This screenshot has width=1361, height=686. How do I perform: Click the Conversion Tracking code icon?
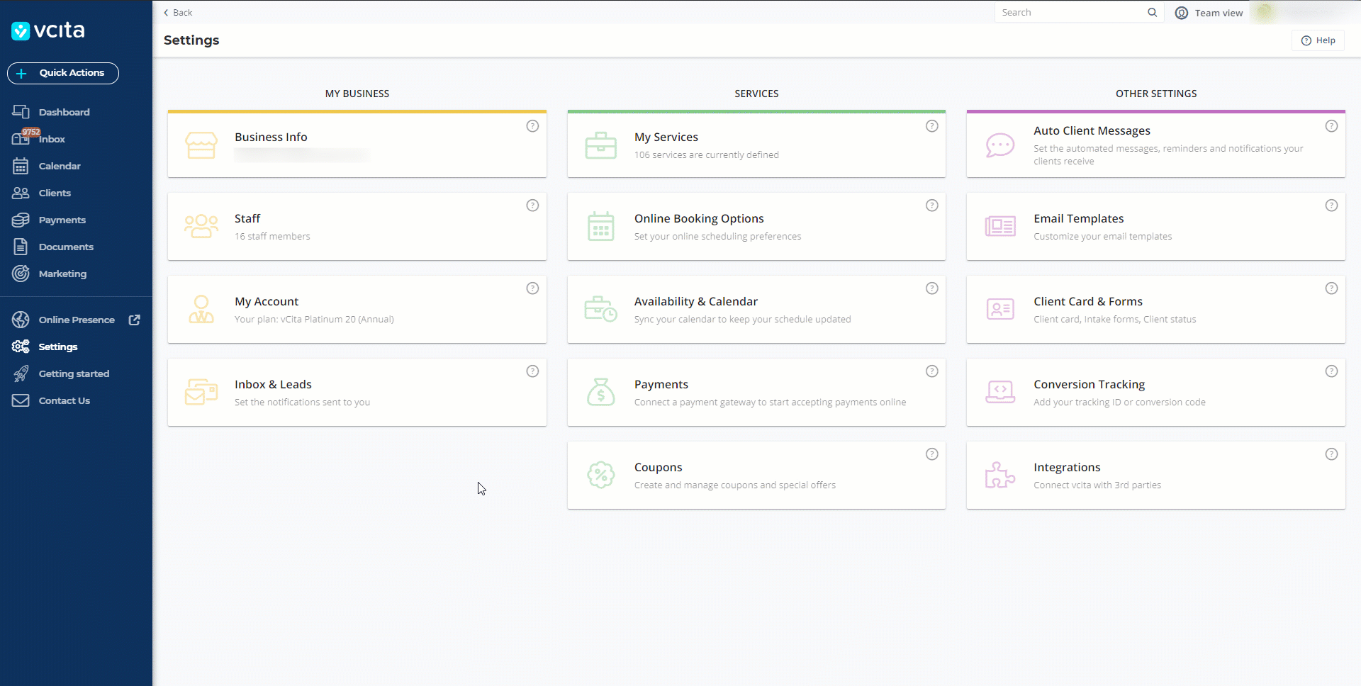[x=1000, y=392]
